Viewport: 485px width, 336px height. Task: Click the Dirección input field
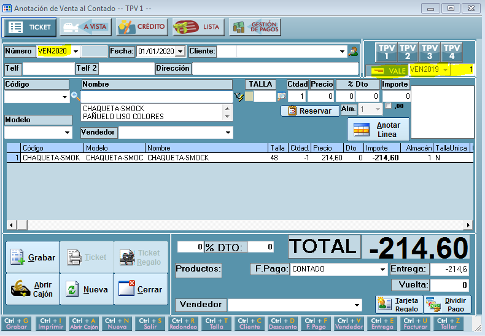275,69
